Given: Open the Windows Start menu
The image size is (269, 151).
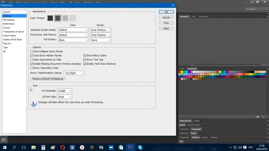Looking at the screenshot, I should [x=5, y=147].
